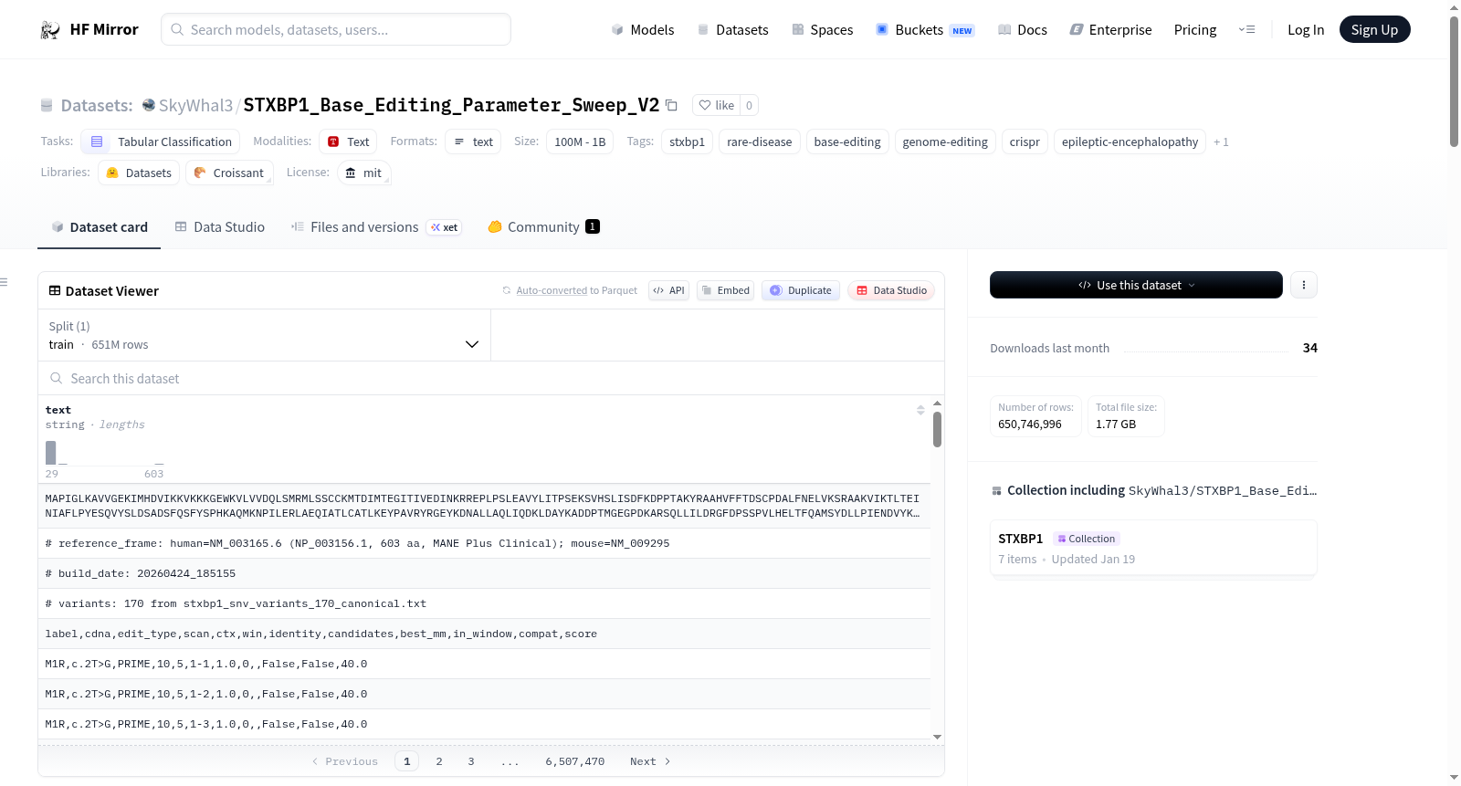Image resolution: width=1461 pixels, height=786 pixels.
Task: Click the text format tag
Action: [x=473, y=141]
